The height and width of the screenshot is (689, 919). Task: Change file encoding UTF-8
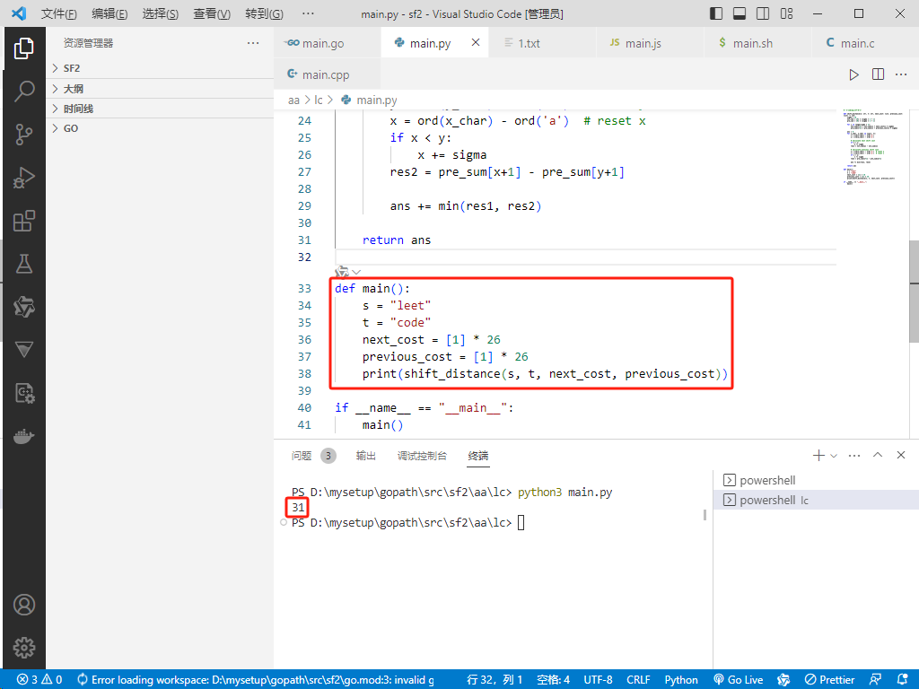tap(598, 680)
